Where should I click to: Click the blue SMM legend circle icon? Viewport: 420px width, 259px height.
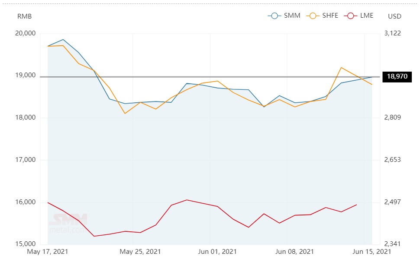[x=275, y=16]
